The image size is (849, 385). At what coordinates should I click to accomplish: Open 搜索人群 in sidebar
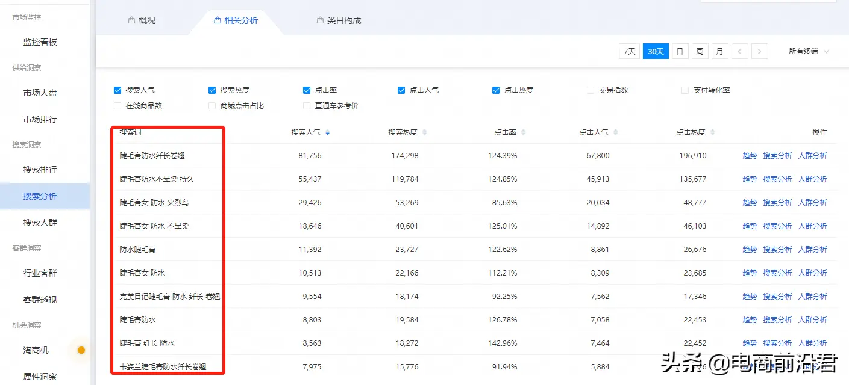[40, 223]
